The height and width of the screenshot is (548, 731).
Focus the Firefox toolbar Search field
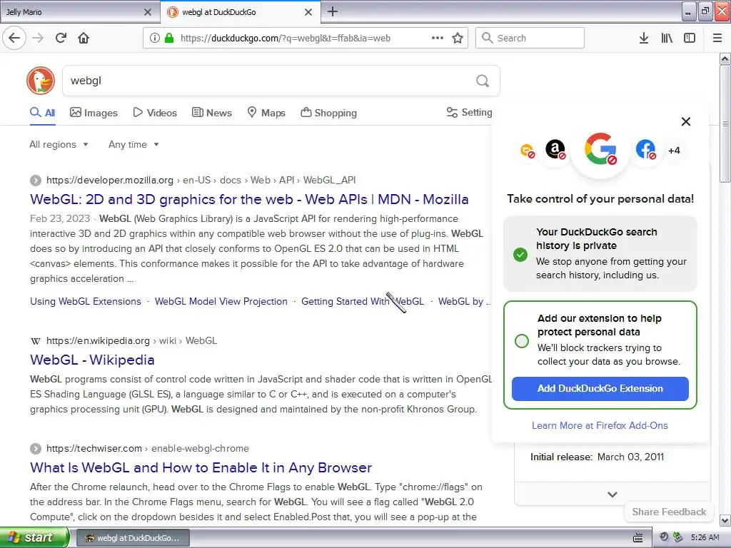530,38
